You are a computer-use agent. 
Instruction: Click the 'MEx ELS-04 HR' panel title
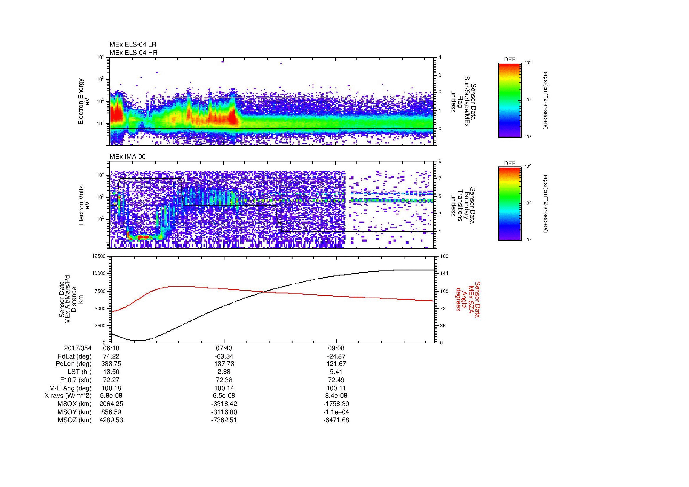pos(133,52)
